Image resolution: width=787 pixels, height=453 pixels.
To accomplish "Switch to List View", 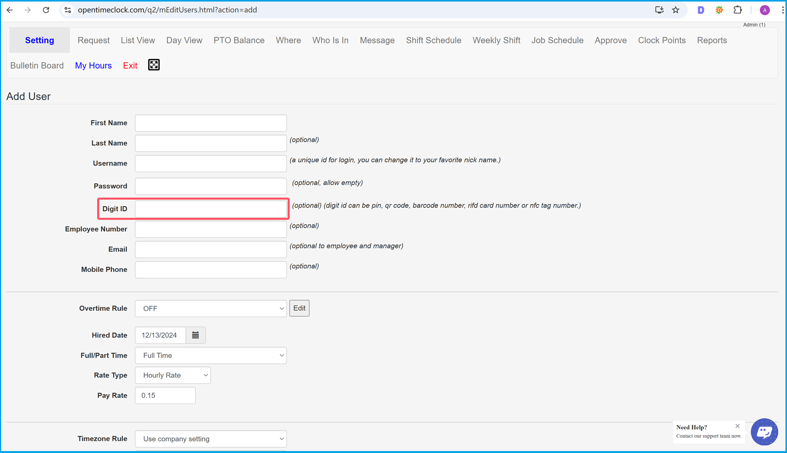I will pos(138,40).
